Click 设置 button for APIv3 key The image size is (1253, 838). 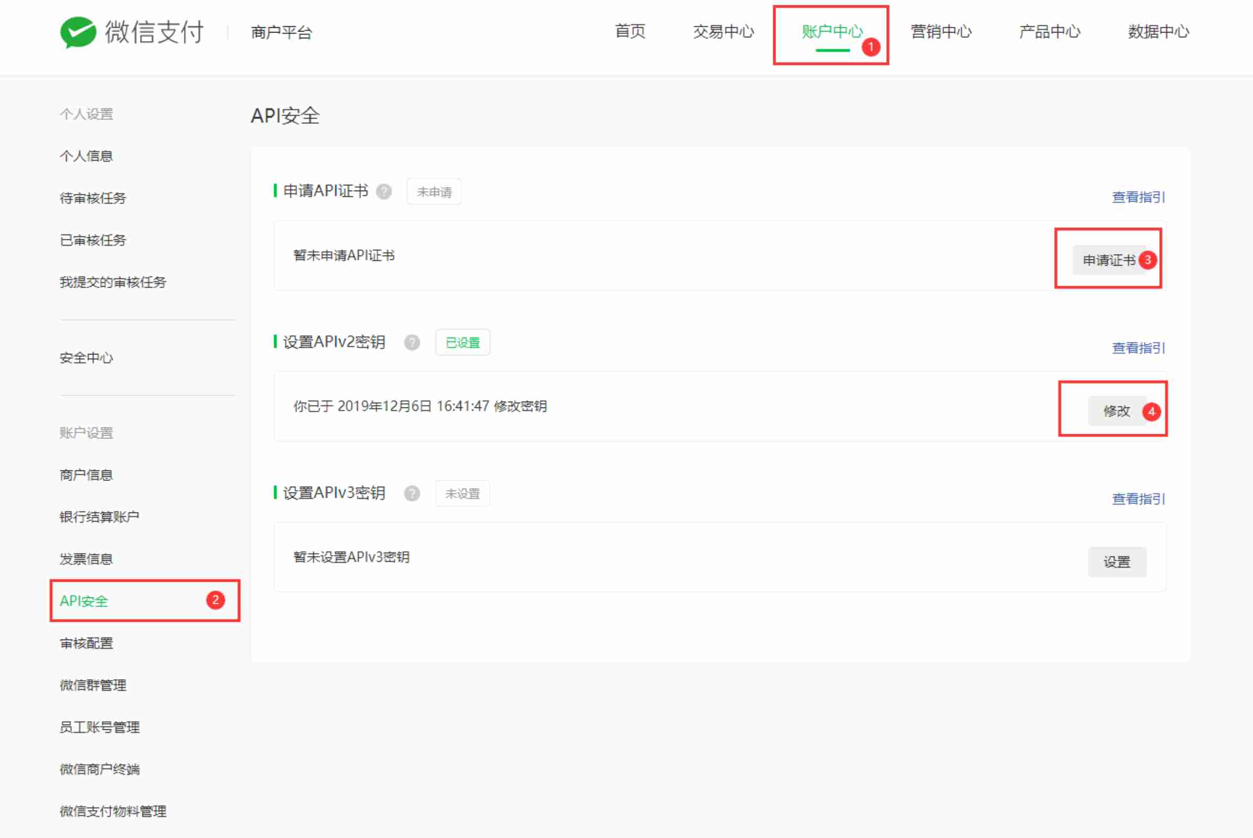point(1117,562)
